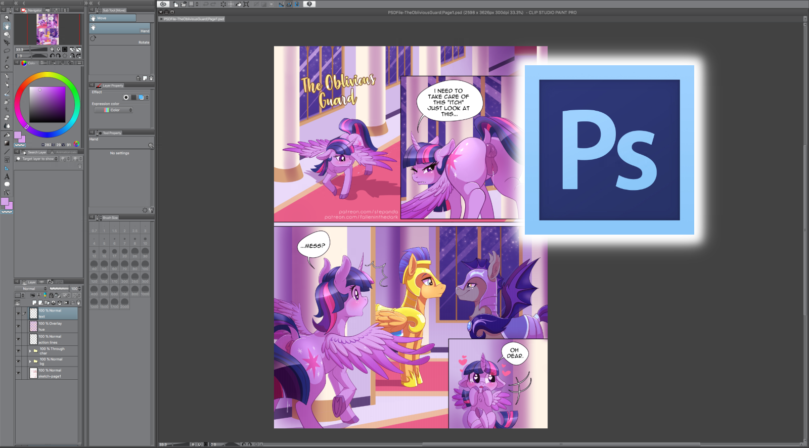Hide the text layer
This screenshot has height=448, width=809.
[x=18, y=313]
